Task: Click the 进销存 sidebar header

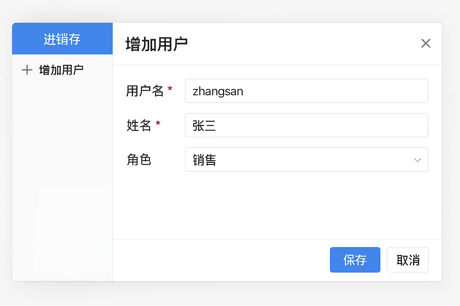Action: (x=62, y=39)
